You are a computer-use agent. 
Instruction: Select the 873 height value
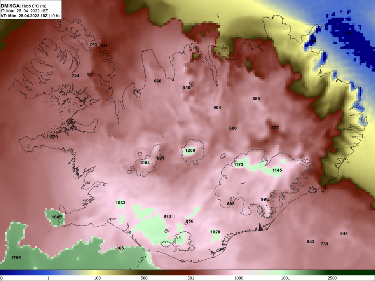coord(167,216)
